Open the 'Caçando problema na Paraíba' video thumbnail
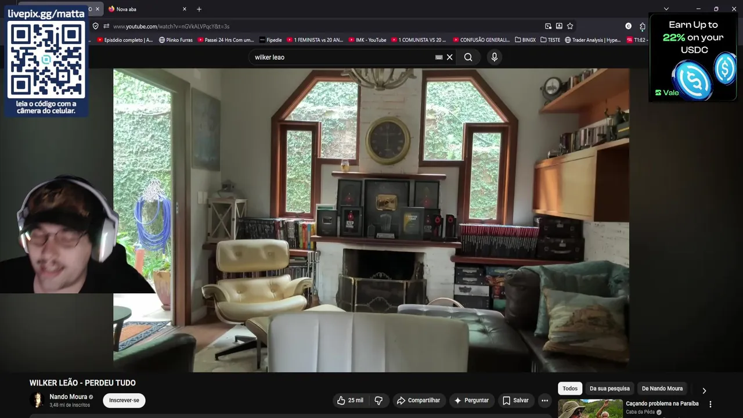 590,409
